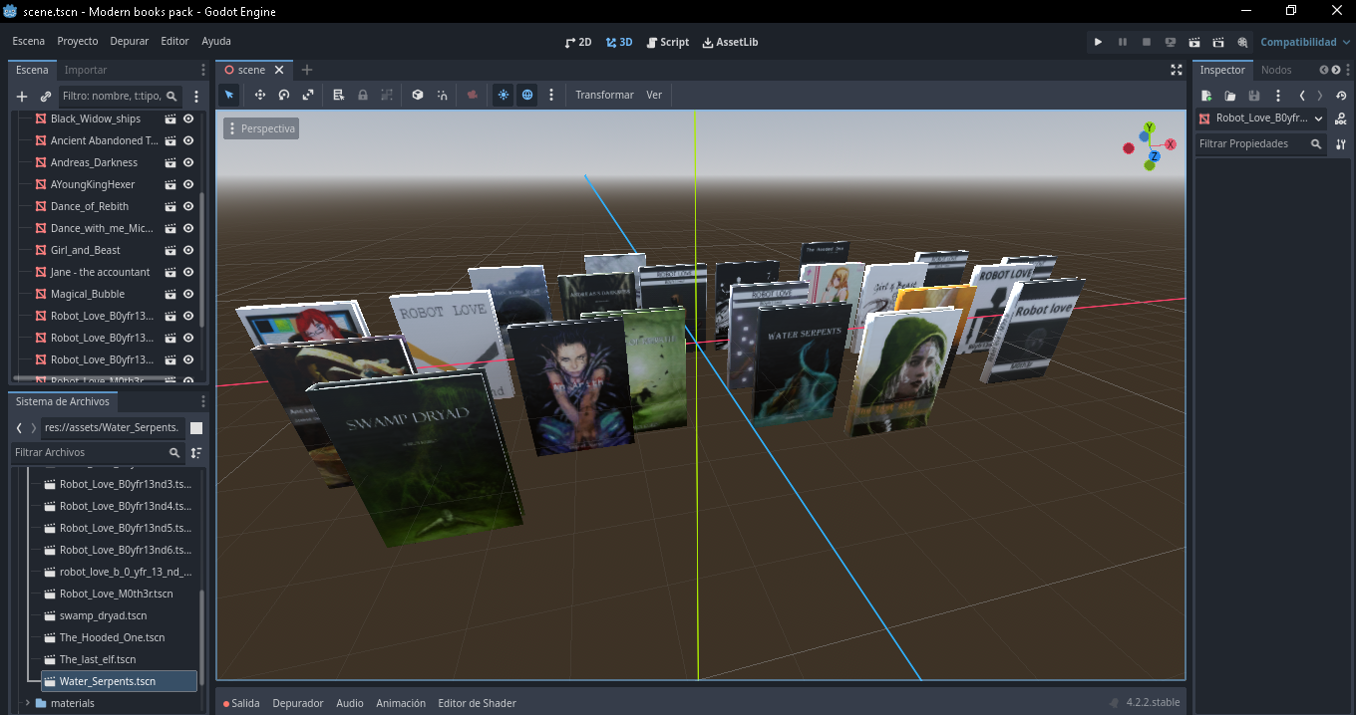Click the Run Remote Debug icon

[x=1171, y=42]
